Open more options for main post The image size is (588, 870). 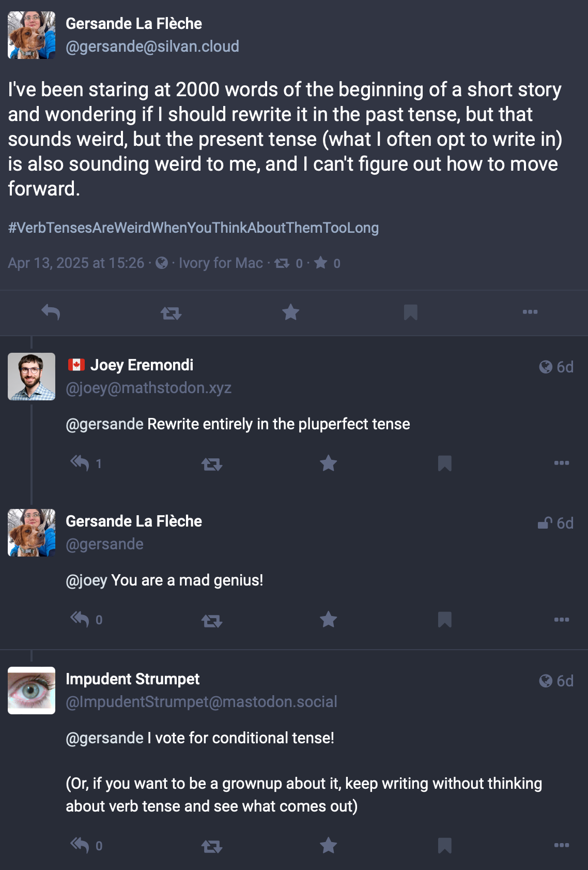(530, 312)
